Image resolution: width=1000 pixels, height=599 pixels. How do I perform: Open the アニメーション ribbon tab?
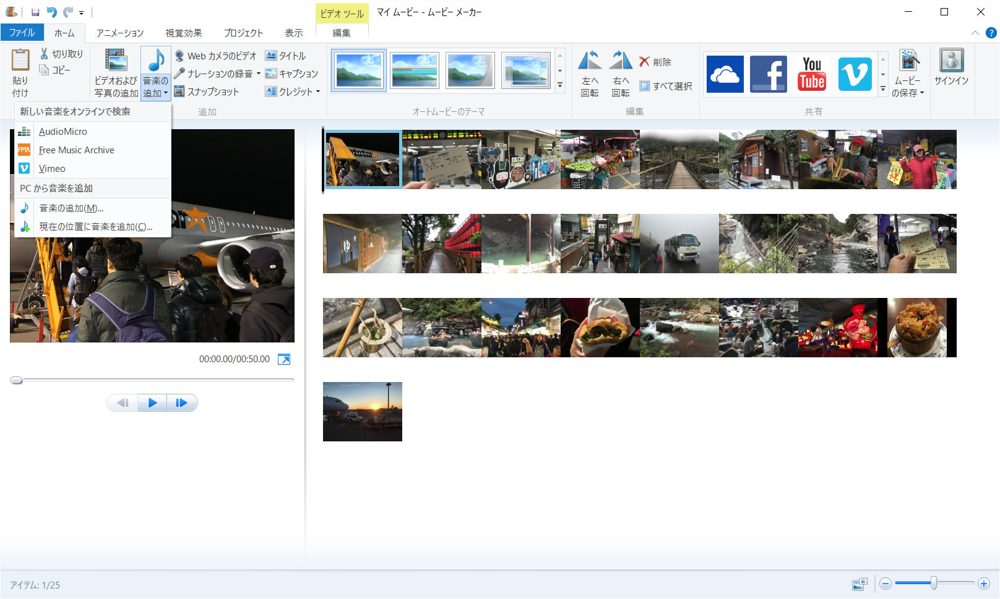coord(119,33)
